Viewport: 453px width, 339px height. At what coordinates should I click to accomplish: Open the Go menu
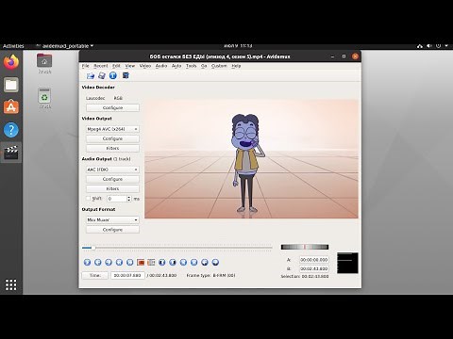(204, 66)
